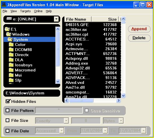Click the open Windows folder icon

[x=8, y=34]
